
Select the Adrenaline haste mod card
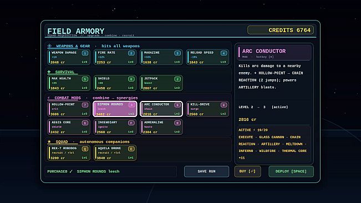click(x=161, y=127)
